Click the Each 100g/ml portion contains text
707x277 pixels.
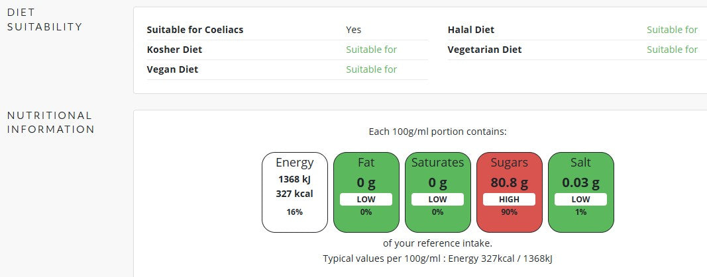point(437,132)
